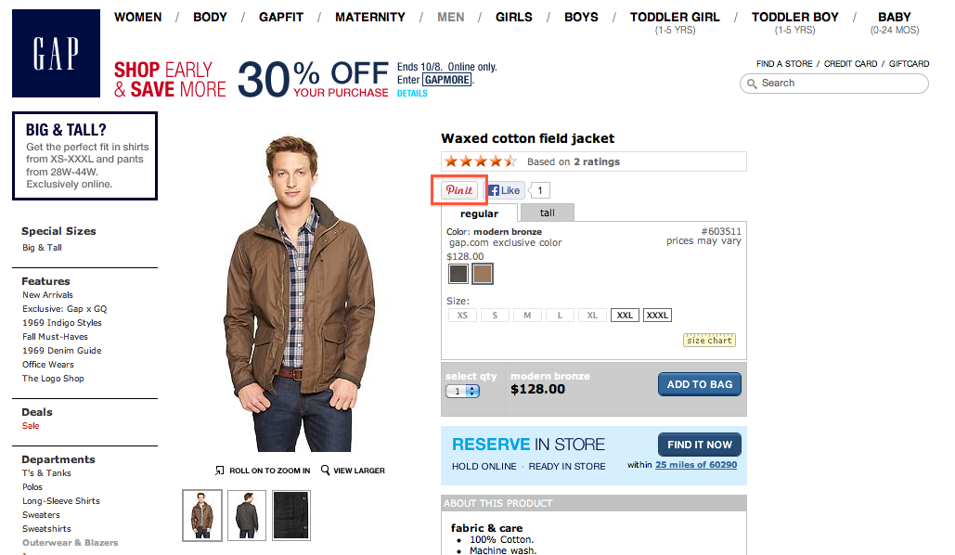View the back of jacket thumbnail

tap(247, 515)
